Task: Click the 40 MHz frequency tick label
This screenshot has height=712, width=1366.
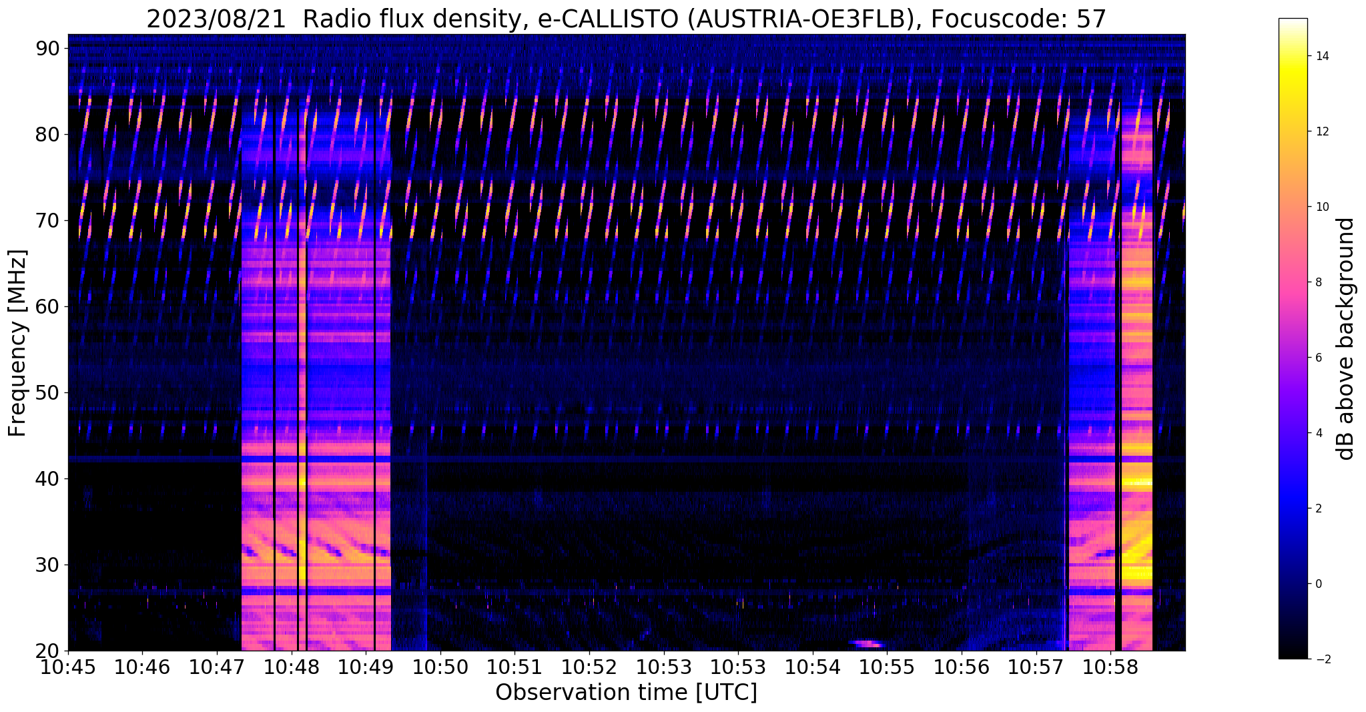Action: [x=49, y=479]
